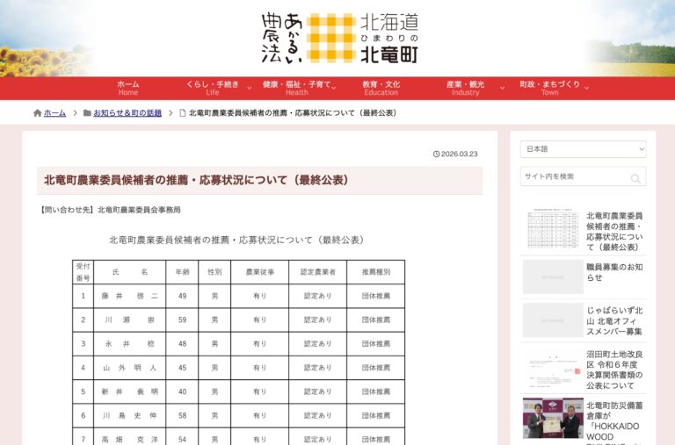Click the 職員募集 NO IMAGE placeholder thumbnail

tap(553, 276)
